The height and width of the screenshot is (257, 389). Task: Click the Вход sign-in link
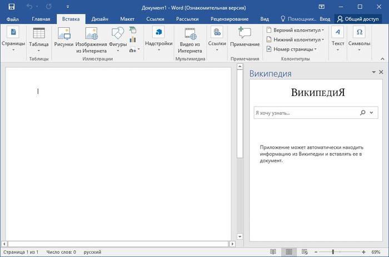click(325, 19)
